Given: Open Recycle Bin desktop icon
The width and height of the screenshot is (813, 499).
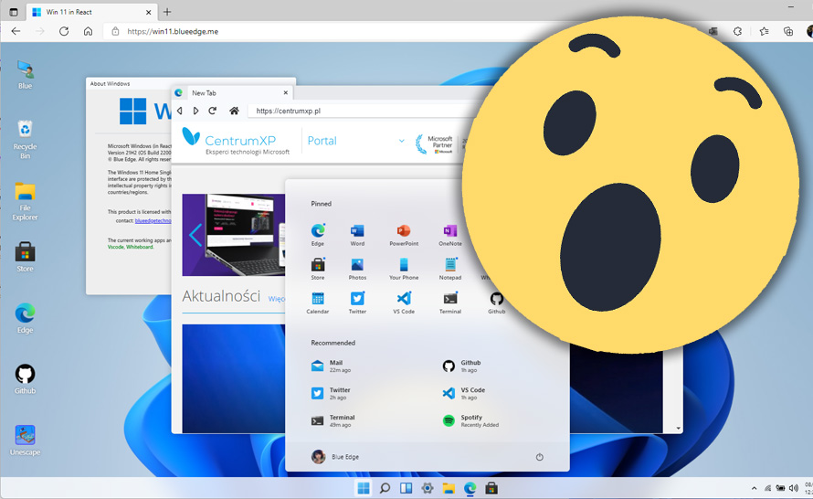Looking at the screenshot, I should [x=25, y=139].
